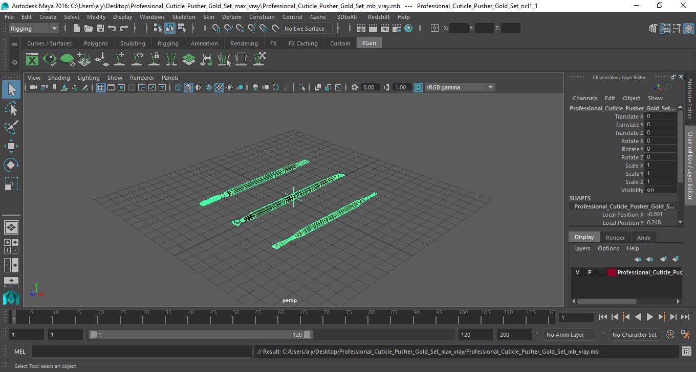Open the Redshift menu
696x372 pixels.
tap(379, 17)
